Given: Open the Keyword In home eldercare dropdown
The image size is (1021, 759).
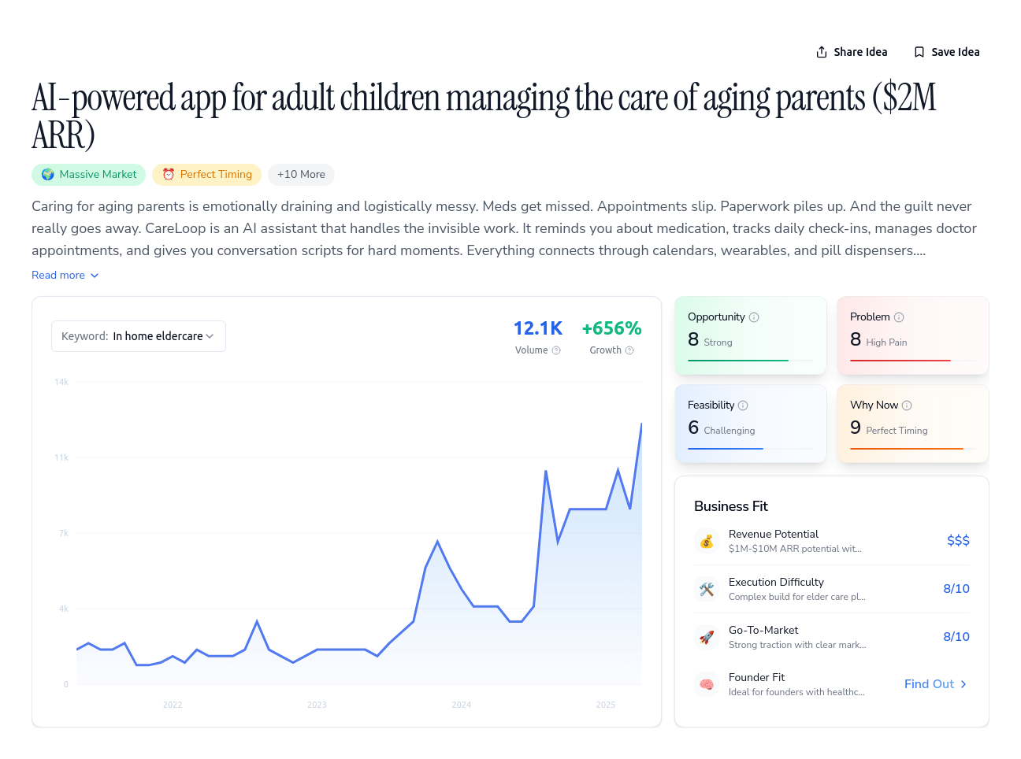Looking at the screenshot, I should [139, 336].
